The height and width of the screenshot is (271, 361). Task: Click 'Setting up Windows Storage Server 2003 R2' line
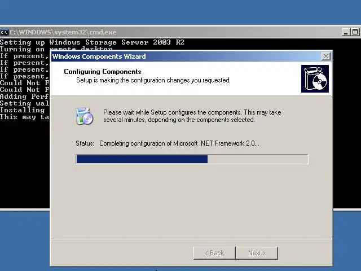click(92, 42)
